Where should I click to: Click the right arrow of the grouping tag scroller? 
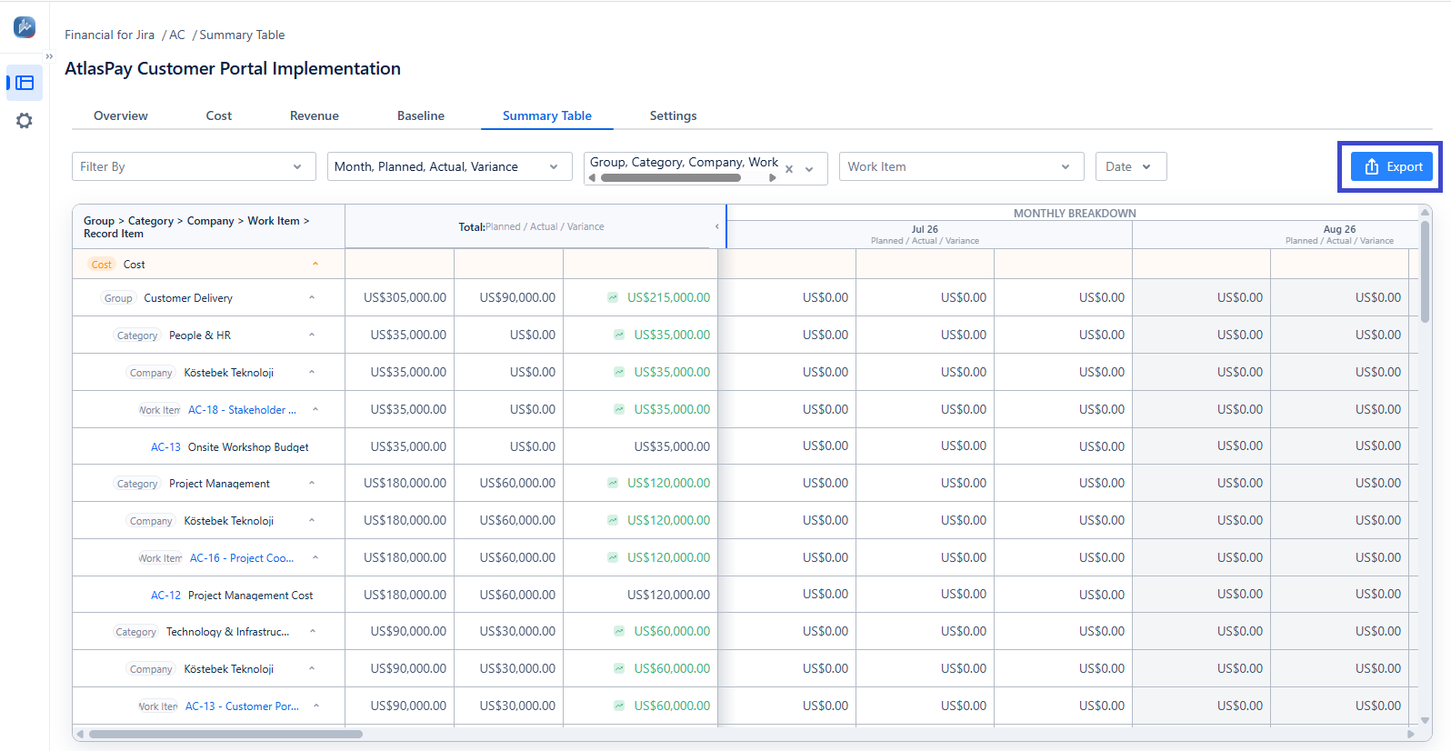pos(773,178)
